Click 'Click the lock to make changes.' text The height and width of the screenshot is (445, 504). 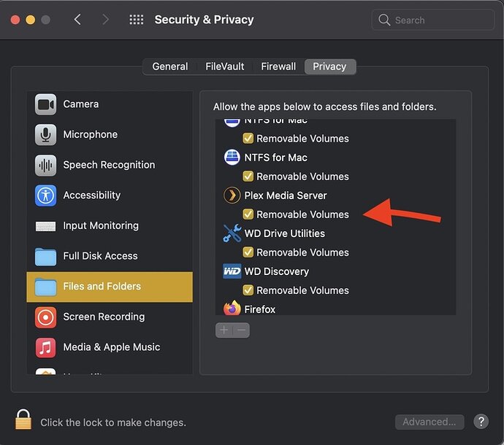click(x=113, y=422)
